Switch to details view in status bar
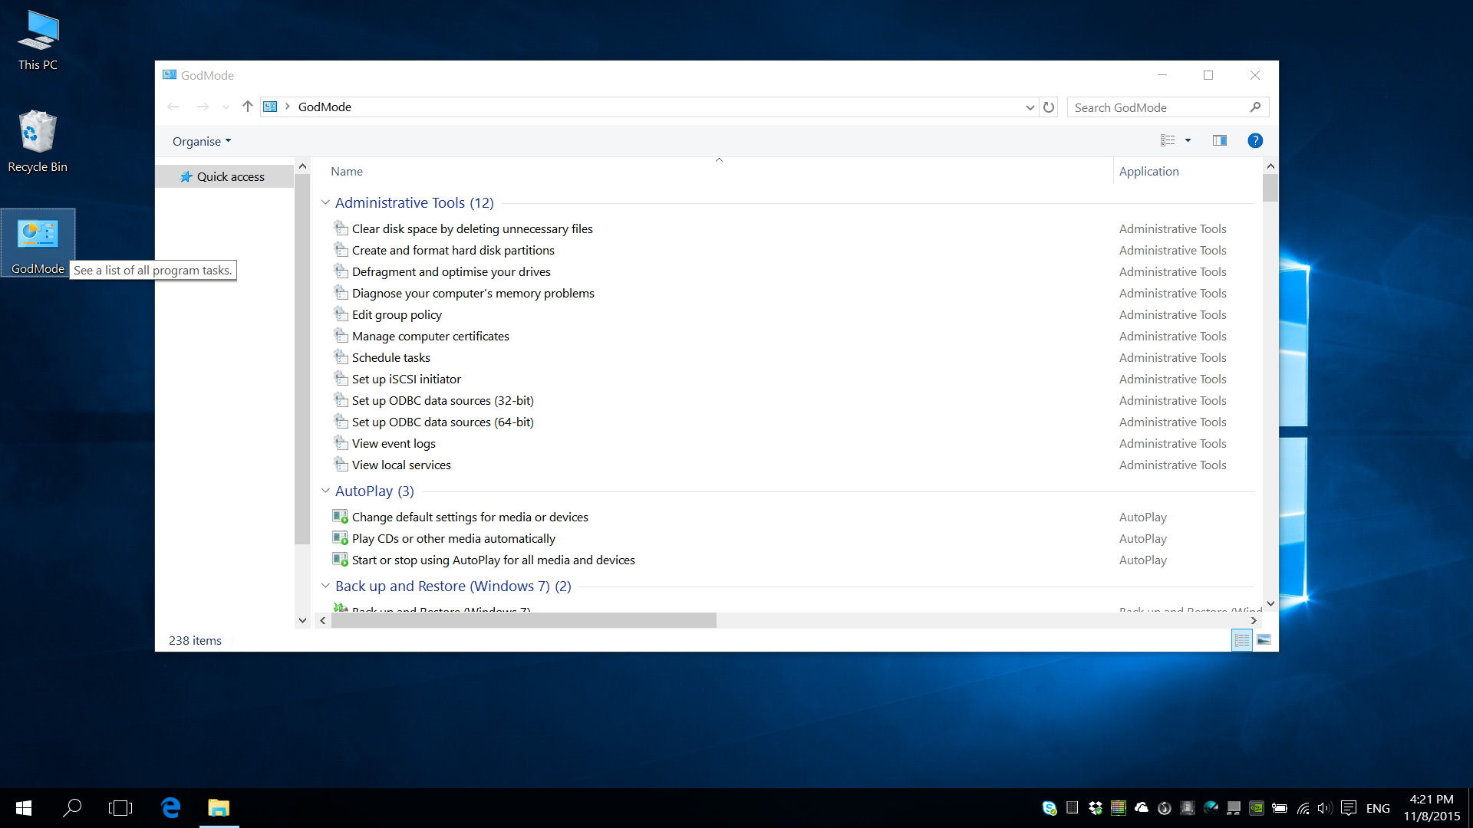Image resolution: width=1473 pixels, height=828 pixels. (1242, 640)
